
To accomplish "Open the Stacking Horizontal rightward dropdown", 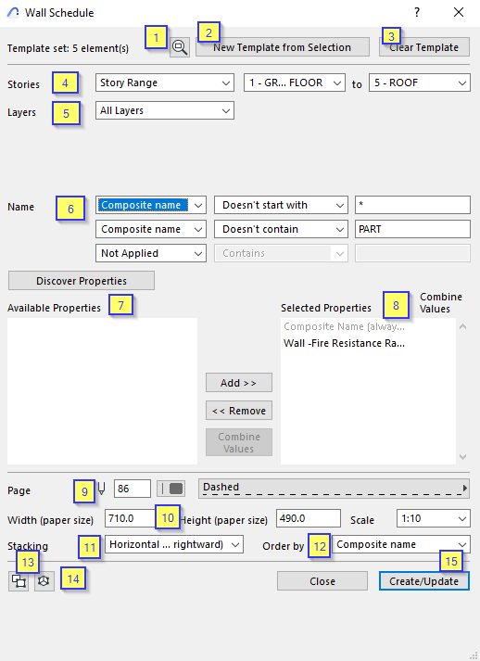I will click(174, 544).
